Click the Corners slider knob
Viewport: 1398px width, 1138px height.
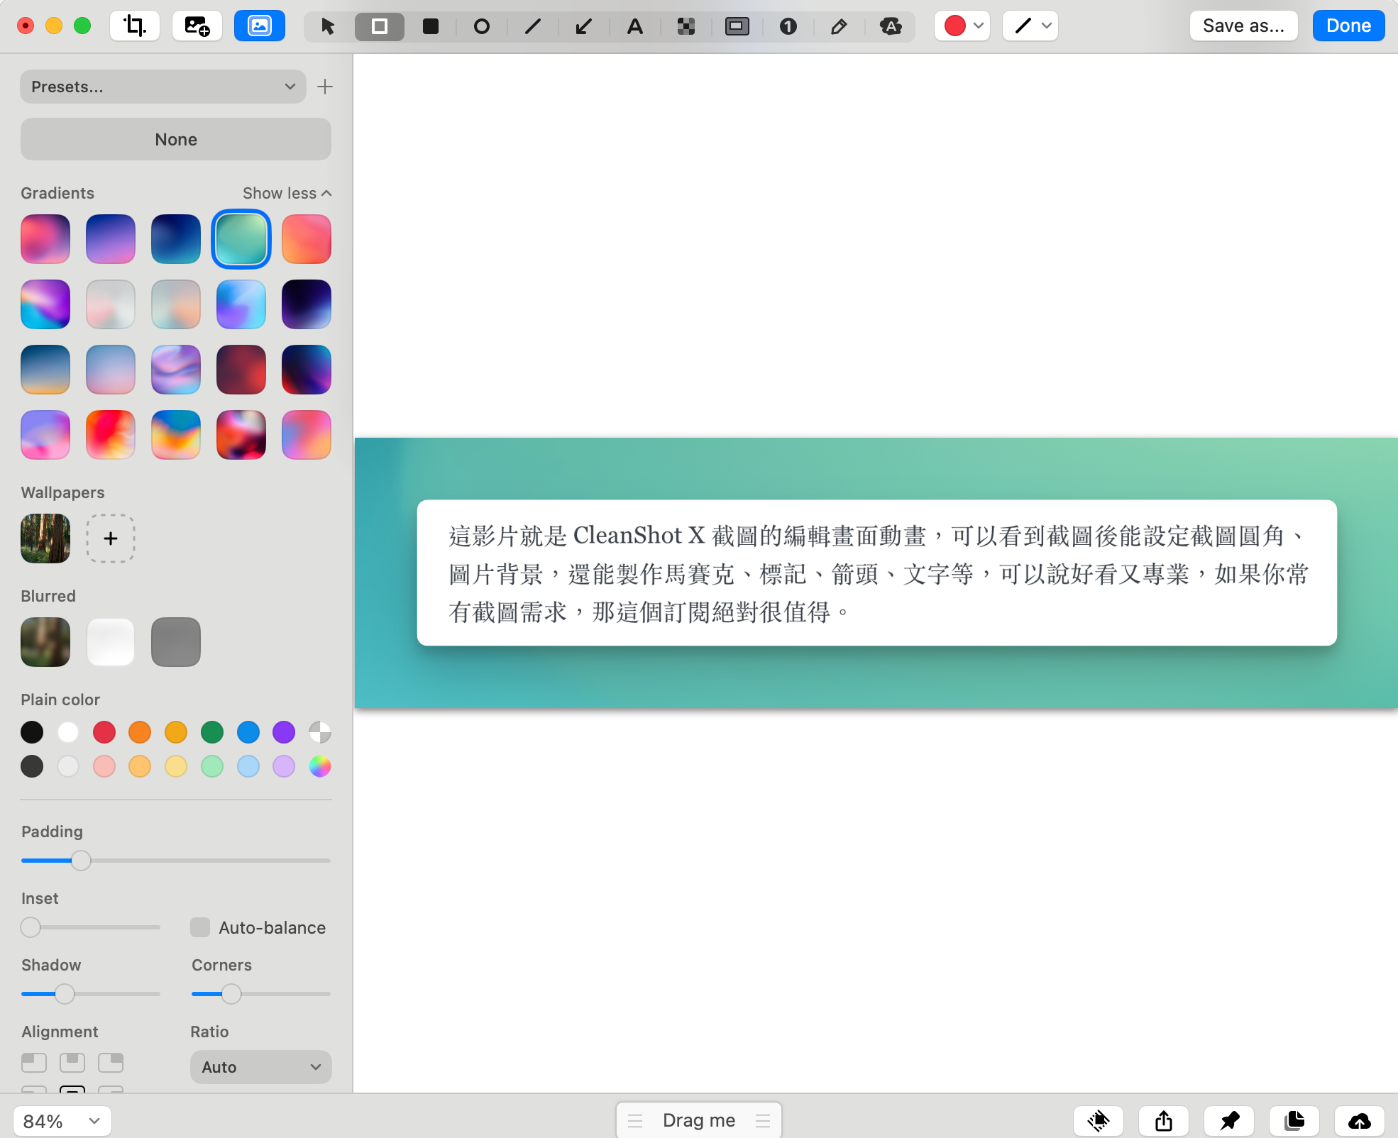coord(231,994)
